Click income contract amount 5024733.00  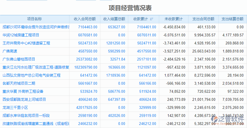coord(88,43)
